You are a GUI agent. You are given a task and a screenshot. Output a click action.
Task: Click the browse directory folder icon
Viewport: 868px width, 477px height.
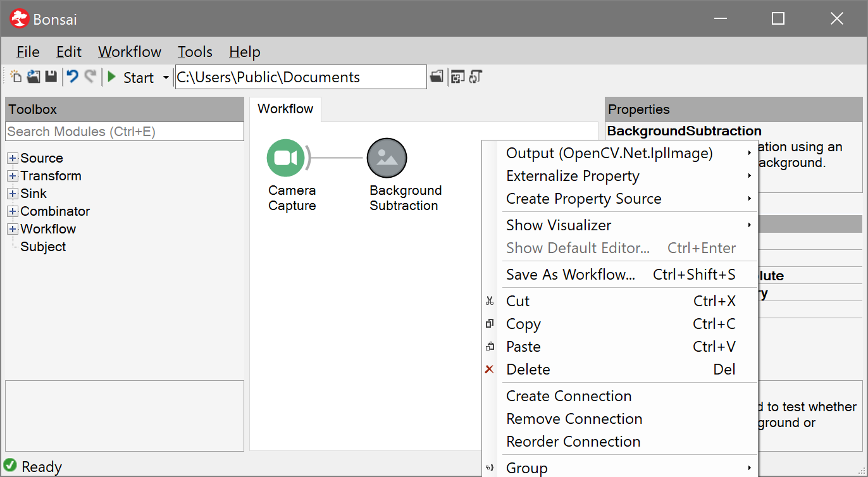pos(437,77)
